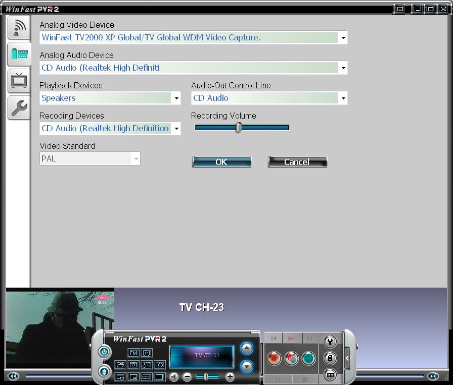Click the stop playback button

pos(304,379)
